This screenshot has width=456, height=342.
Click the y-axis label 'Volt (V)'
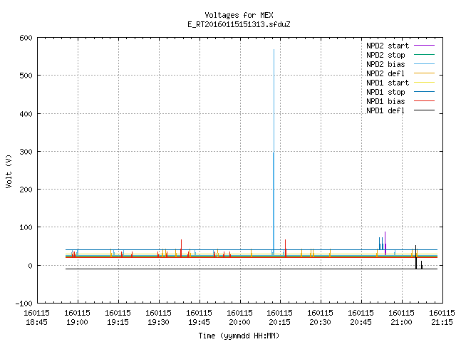click(9, 172)
